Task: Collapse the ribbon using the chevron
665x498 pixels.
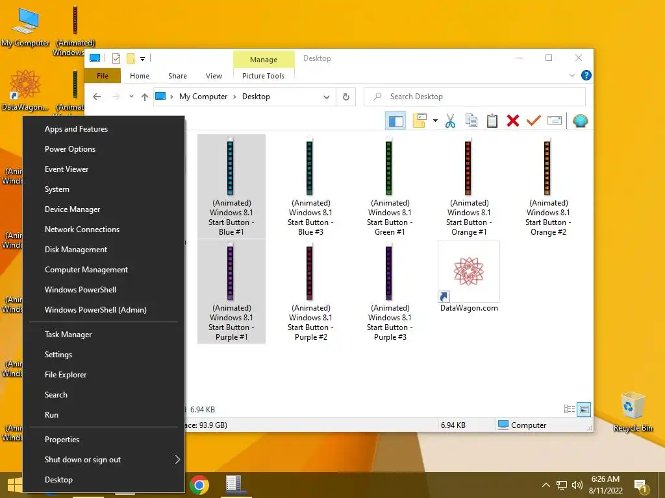Action: click(x=571, y=75)
